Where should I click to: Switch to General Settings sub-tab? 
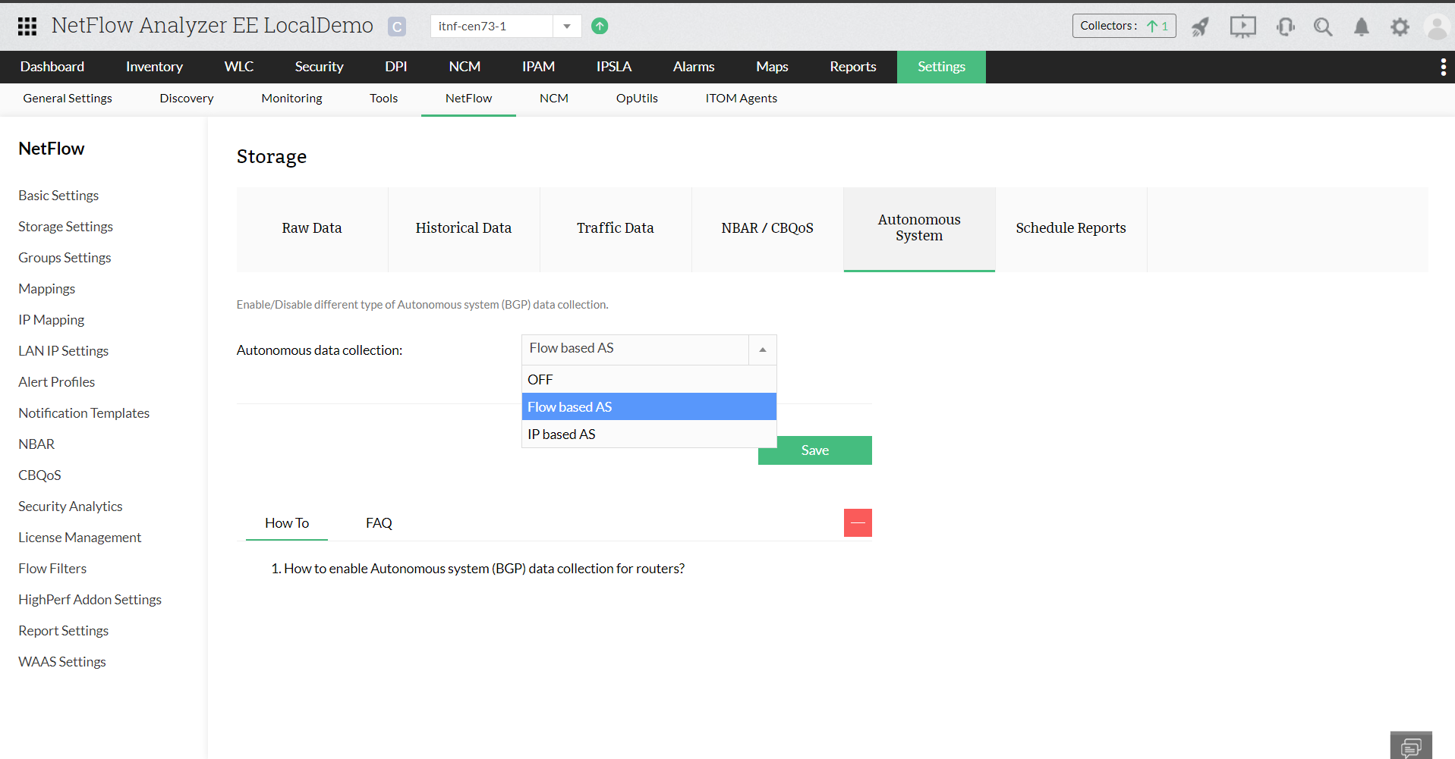68,99
